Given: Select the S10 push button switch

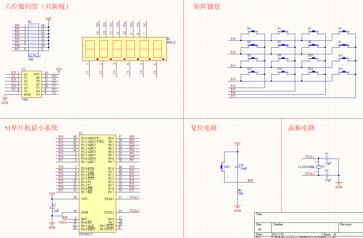Looking at the screenshot, I should click(x=313, y=60).
